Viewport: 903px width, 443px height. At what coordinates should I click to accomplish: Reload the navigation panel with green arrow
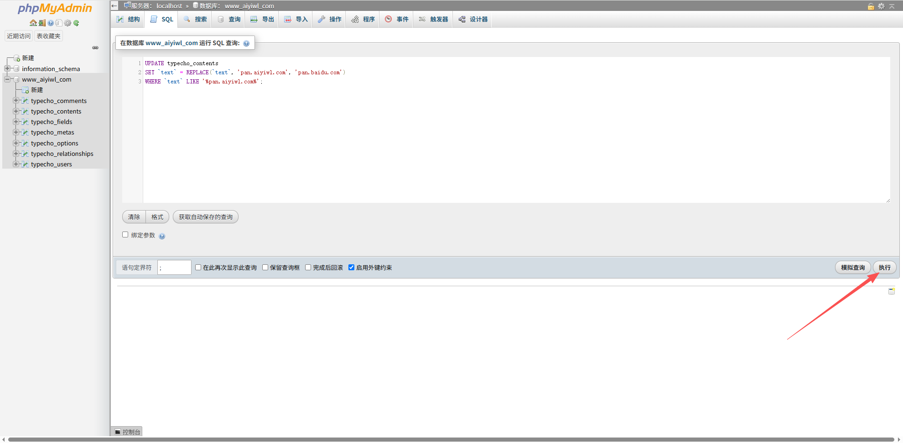[76, 23]
